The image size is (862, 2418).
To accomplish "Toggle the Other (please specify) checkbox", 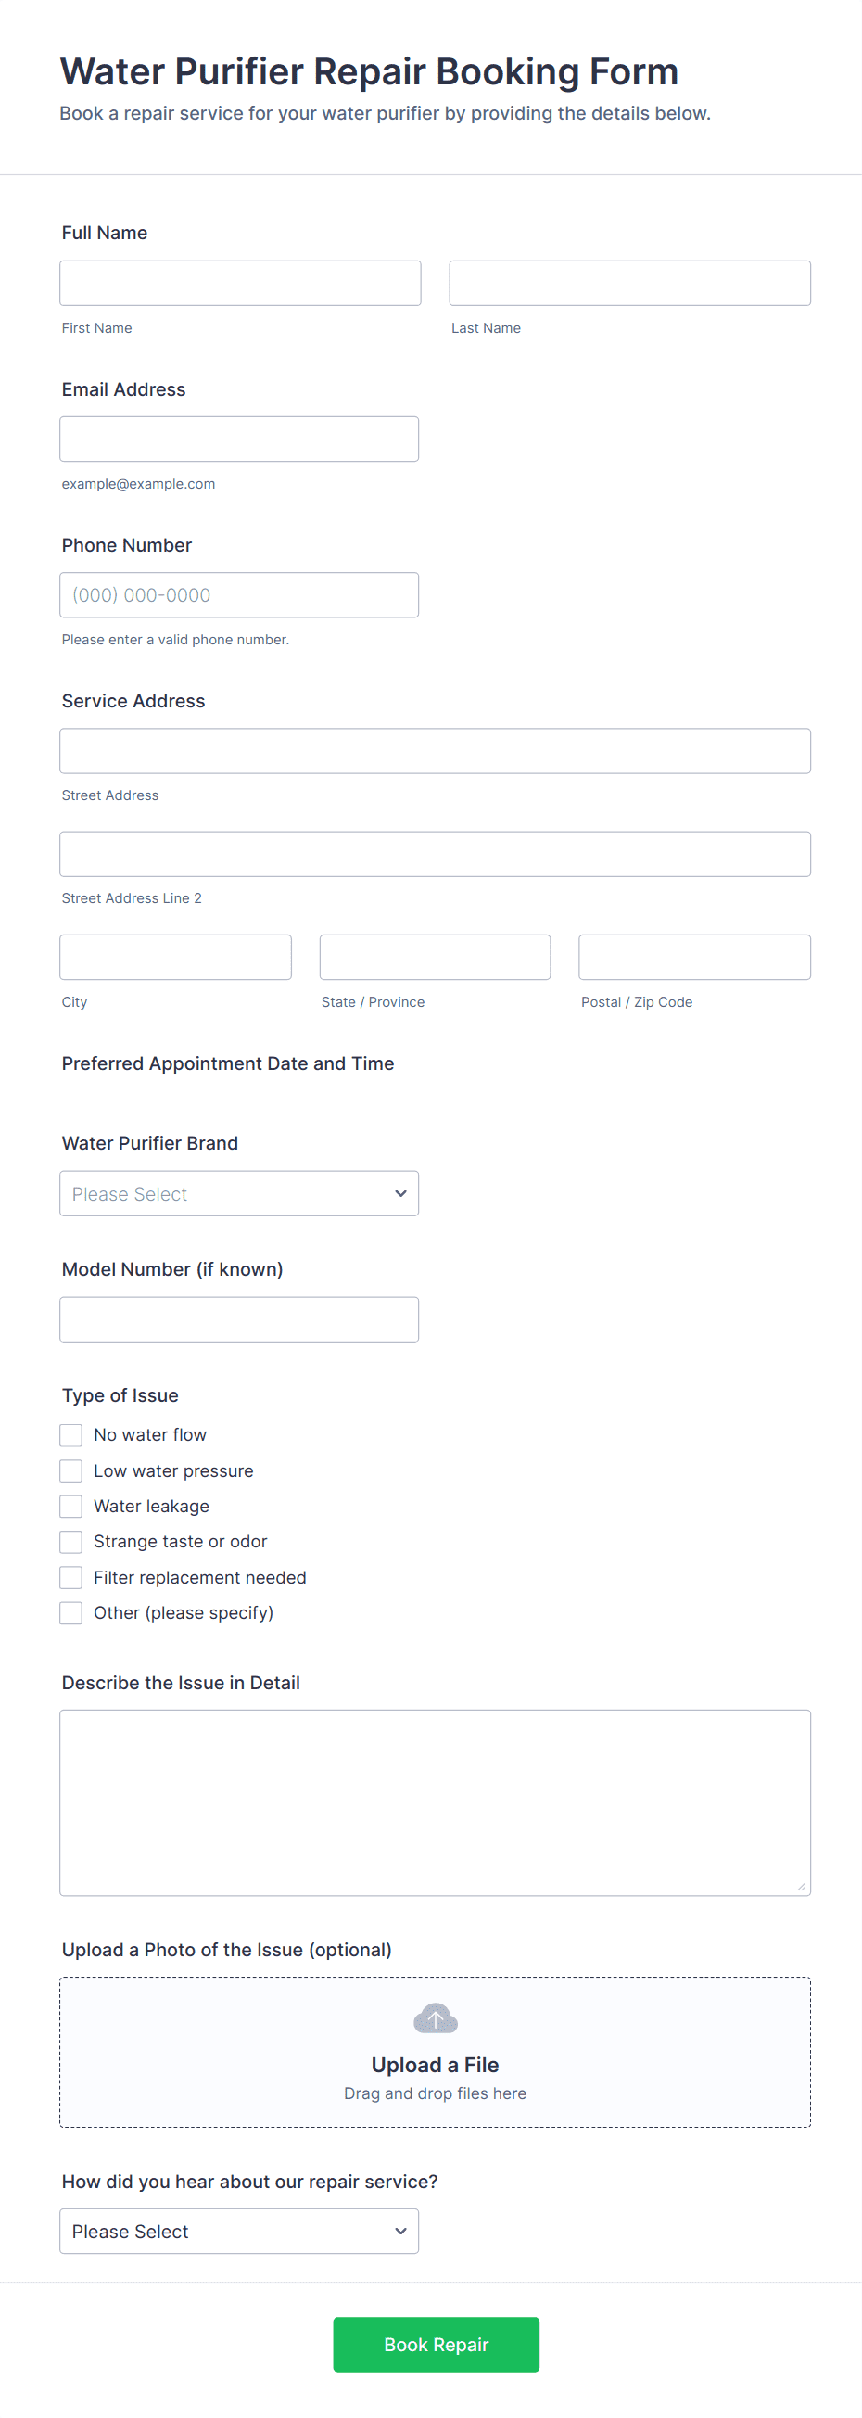I will [71, 1612].
